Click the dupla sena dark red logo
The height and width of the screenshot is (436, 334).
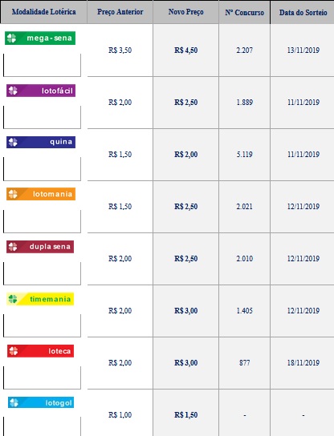pos(40,247)
